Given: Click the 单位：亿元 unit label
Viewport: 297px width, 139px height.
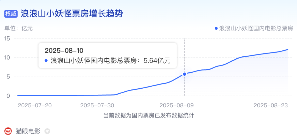Looking at the screenshot, I should [x=18, y=28].
